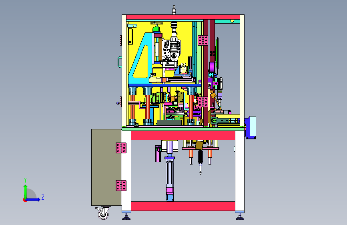
Task: Pick the green door handle on left frame
Action: point(120,62)
